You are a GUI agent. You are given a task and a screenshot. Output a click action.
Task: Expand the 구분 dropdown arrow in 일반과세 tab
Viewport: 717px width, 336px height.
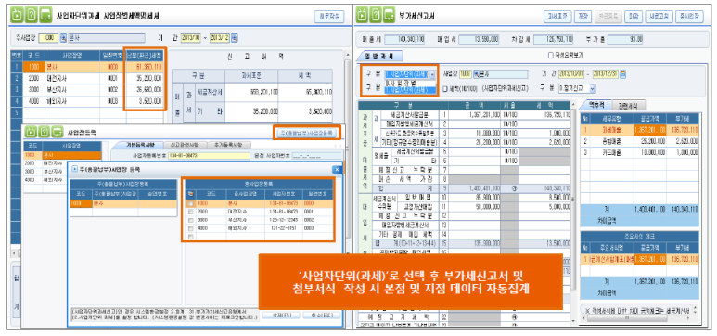pos(432,74)
